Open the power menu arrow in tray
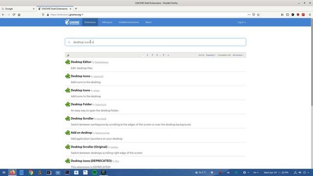 click(308, 173)
